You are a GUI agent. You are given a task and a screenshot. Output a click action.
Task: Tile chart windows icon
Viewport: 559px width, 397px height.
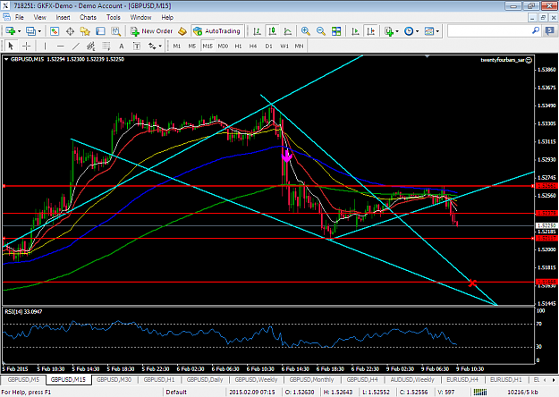click(336, 31)
